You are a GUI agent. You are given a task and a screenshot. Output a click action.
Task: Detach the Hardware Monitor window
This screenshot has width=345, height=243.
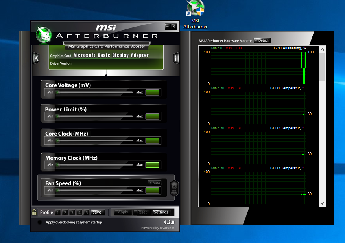[262, 40]
